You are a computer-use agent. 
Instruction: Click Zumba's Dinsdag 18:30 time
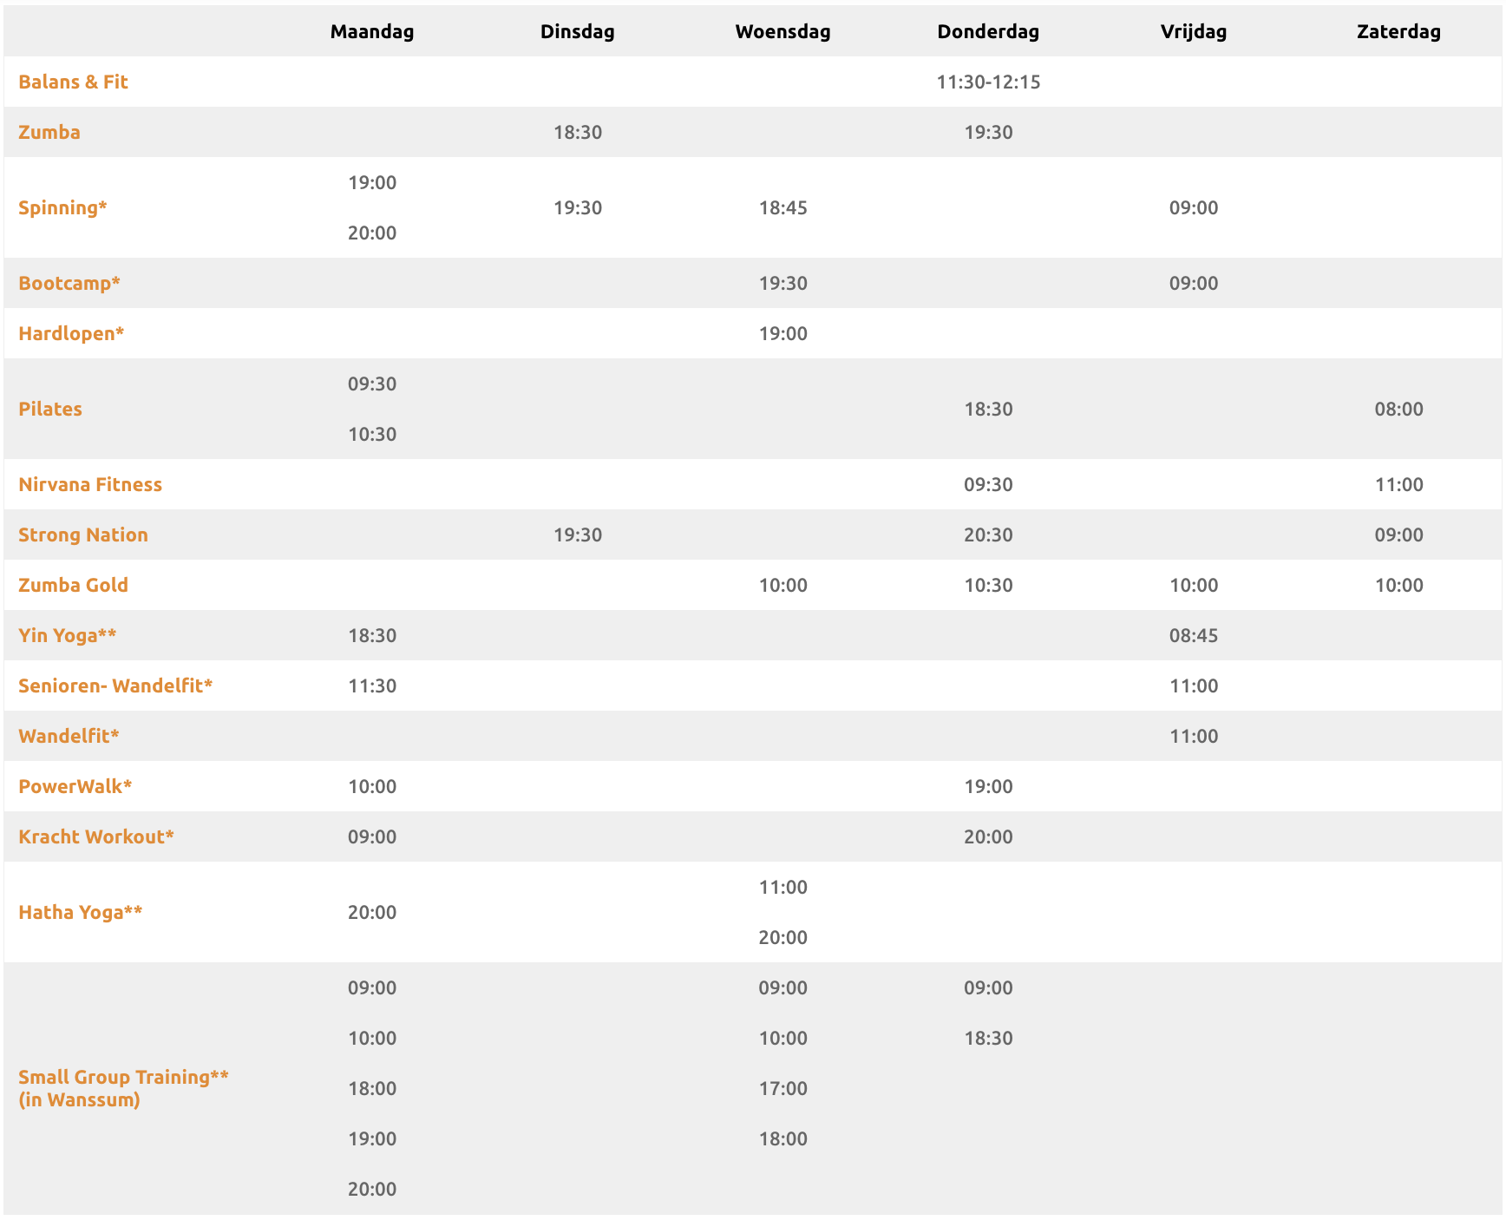[x=578, y=133]
